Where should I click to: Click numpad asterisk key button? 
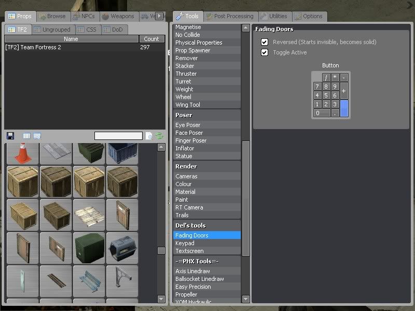pyautogui.click(x=335, y=77)
